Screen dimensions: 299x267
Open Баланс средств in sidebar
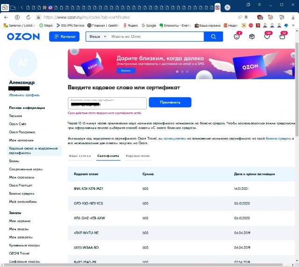[x=21, y=193]
